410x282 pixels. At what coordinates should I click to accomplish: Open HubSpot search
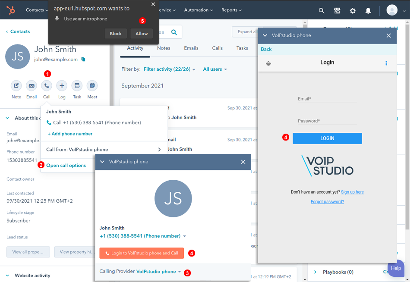pyautogui.click(x=322, y=10)
